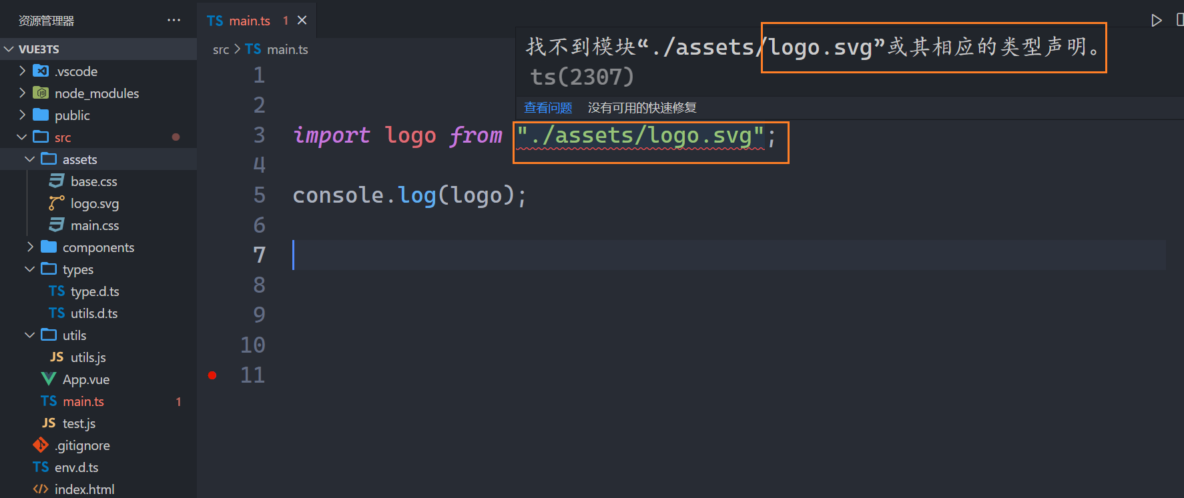Collapse the VUE3TS project root section
This screenshot has width=1184, height=498.
click(x=9, y=49)
